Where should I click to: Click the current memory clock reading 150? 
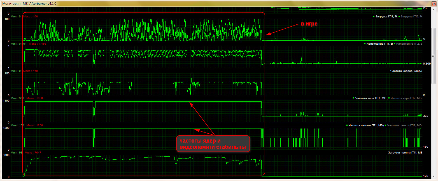coord(425,146)
